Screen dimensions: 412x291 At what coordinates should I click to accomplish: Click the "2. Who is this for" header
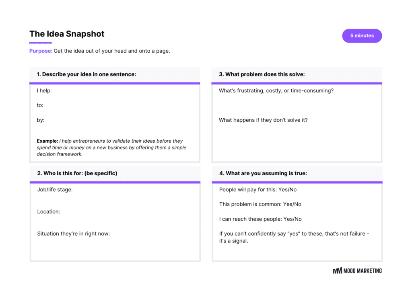77,173
